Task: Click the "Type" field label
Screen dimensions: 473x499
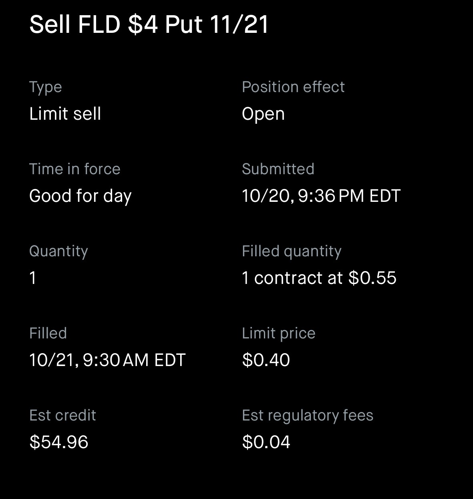Action: [45, 87]
